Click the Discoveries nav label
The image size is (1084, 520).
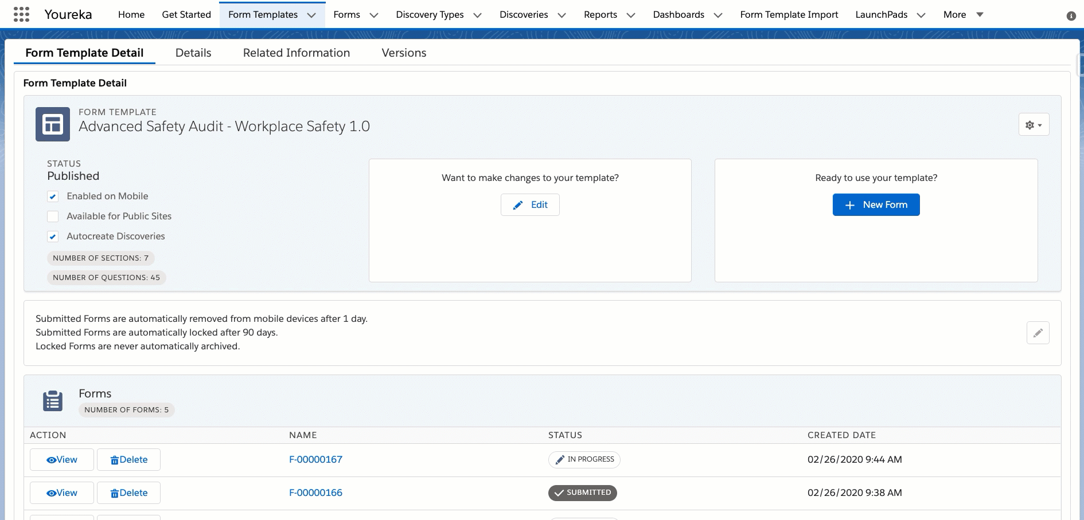(x=524, y=14)
